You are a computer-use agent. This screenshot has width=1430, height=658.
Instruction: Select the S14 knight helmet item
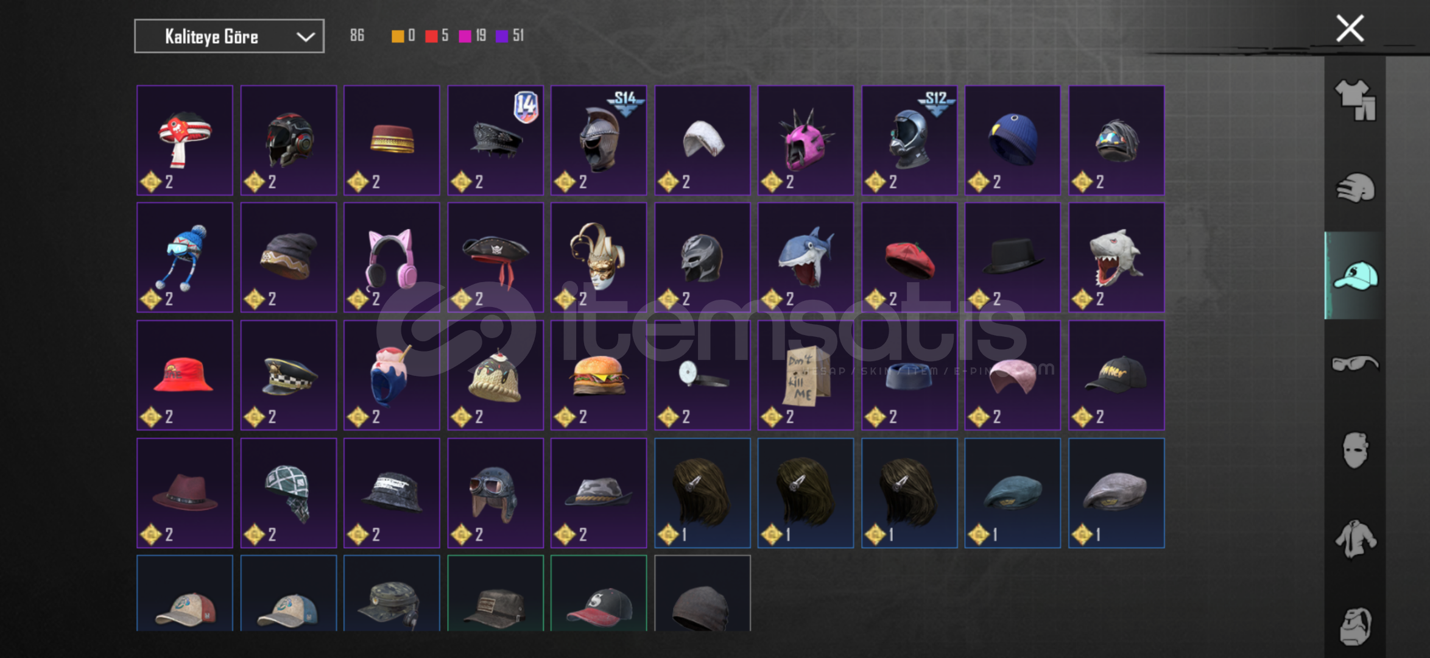pos(599,140)
